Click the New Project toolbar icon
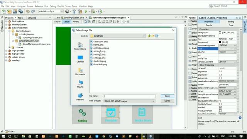Screen dimensions: 247x139 point(9,11)
